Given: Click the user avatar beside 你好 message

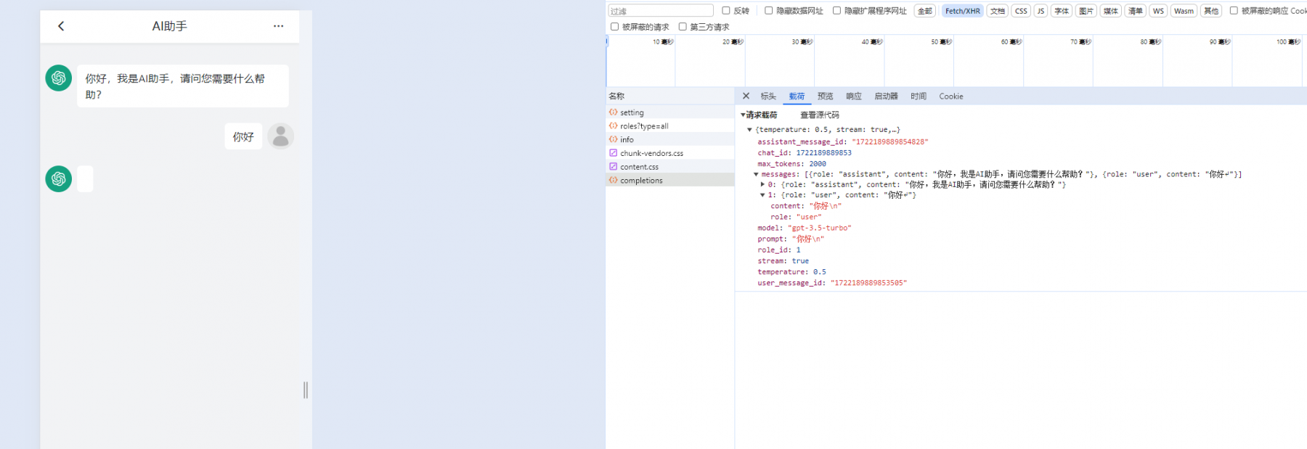Looking at the screenshot, I should (x=280, y=136).
